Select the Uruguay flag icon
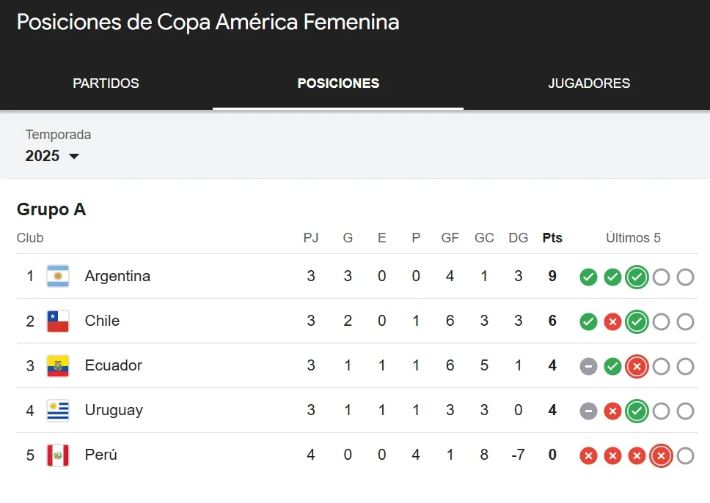This screenshot has height=503, width=710. coord(56,411)
